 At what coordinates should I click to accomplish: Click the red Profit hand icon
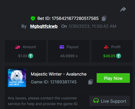point(106,47)
